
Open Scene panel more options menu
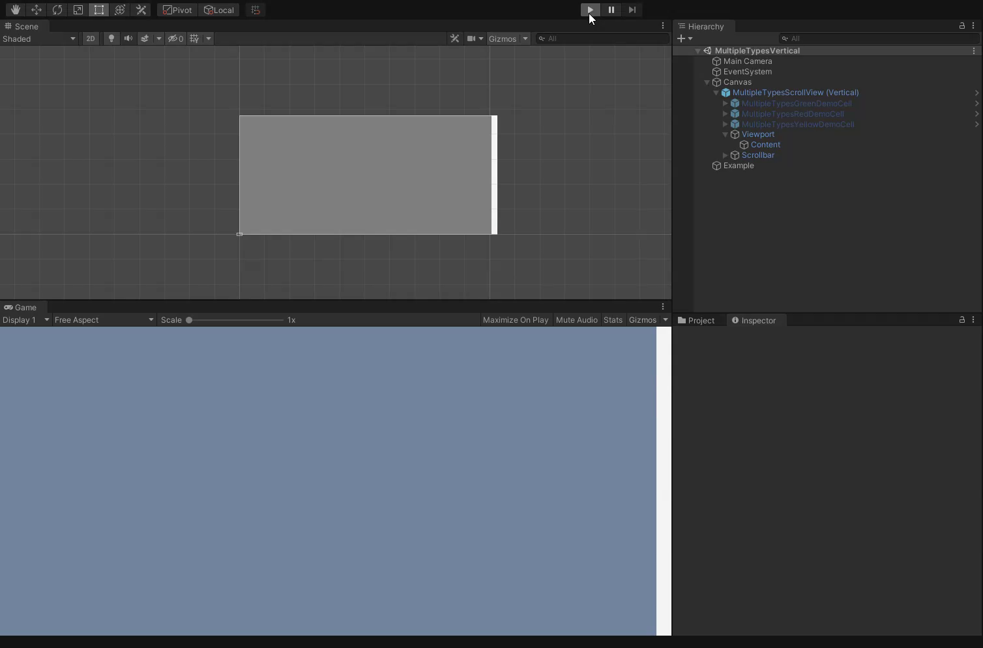663,26
